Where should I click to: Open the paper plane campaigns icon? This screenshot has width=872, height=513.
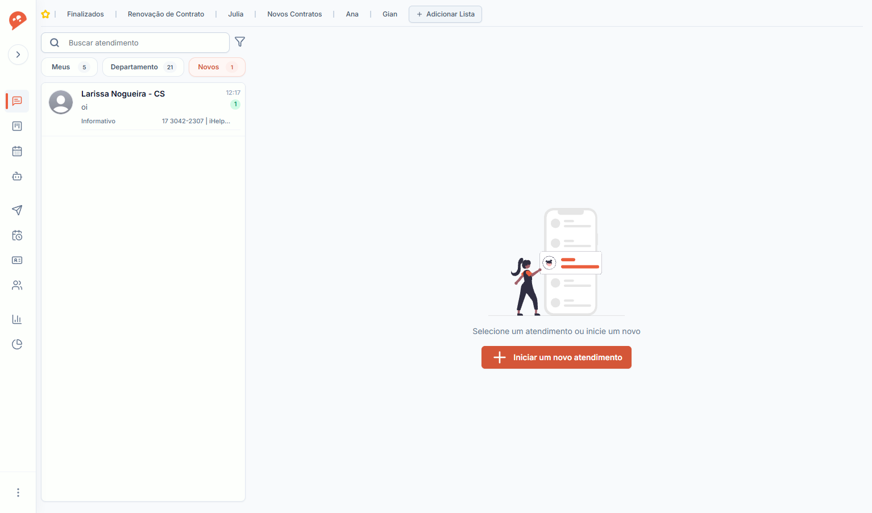click(x=17, y=210)
